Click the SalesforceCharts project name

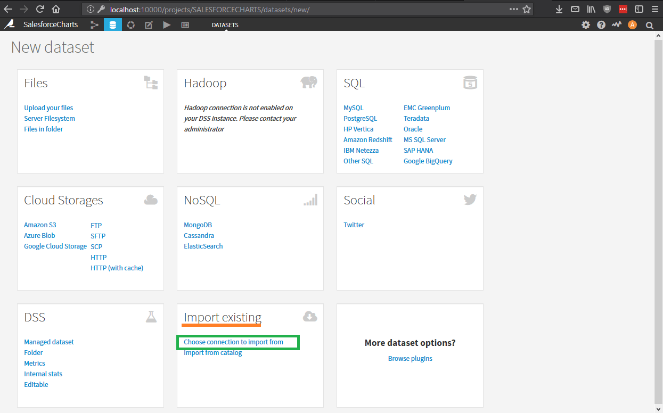50,24
